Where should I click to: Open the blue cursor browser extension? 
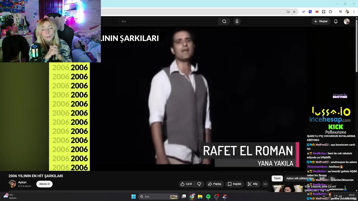click(x=310, y=12)
